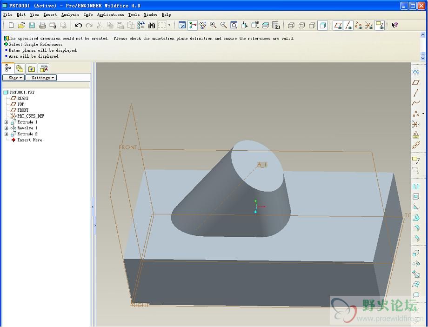Toggle datum points display
This screenshot has width=428, height=327.
point(358,26)
